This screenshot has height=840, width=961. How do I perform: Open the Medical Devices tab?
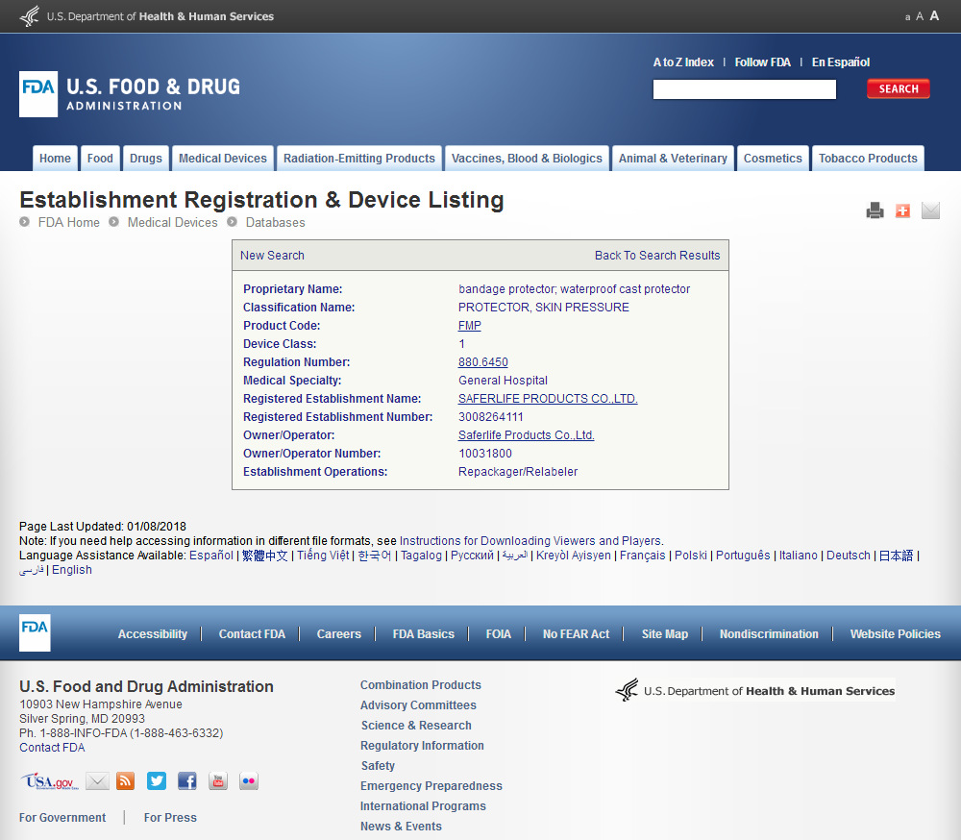point(223,159)
